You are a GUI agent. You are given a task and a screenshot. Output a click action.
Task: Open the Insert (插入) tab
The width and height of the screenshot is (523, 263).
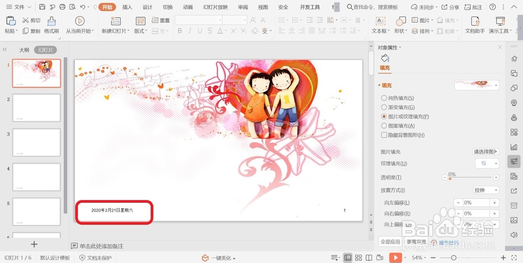click(x=127, y=7)
